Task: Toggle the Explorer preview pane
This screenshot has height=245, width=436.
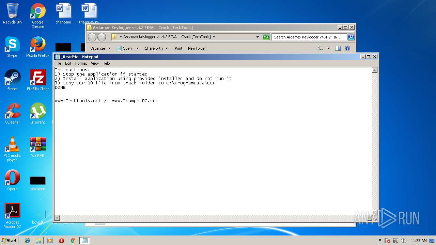Action: click(x=338, y=48)
